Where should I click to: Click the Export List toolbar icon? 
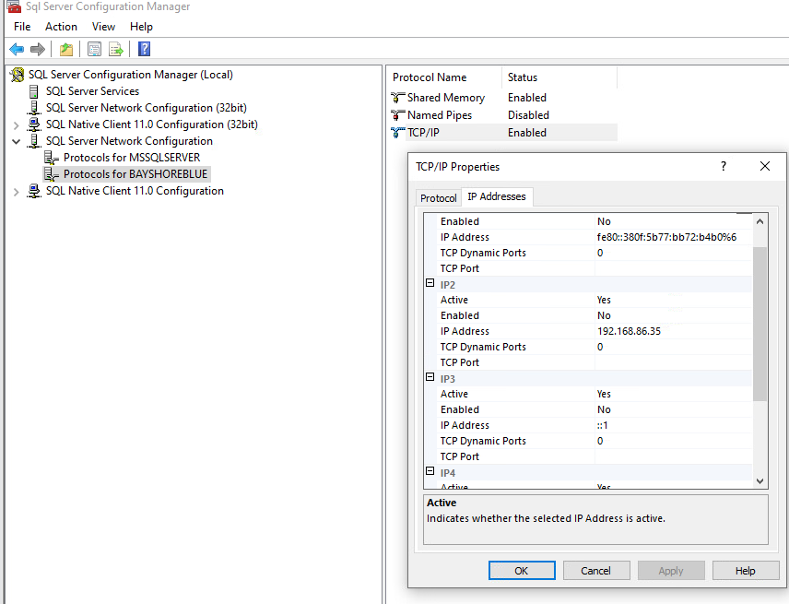(x=116, y=49)
